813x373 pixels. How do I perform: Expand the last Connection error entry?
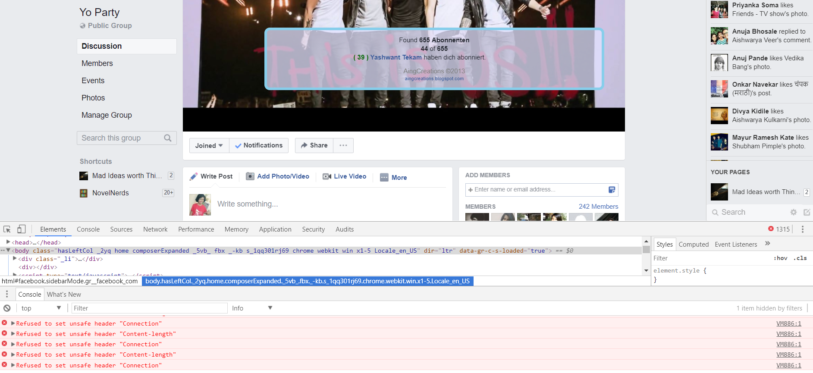coord(13,365)
